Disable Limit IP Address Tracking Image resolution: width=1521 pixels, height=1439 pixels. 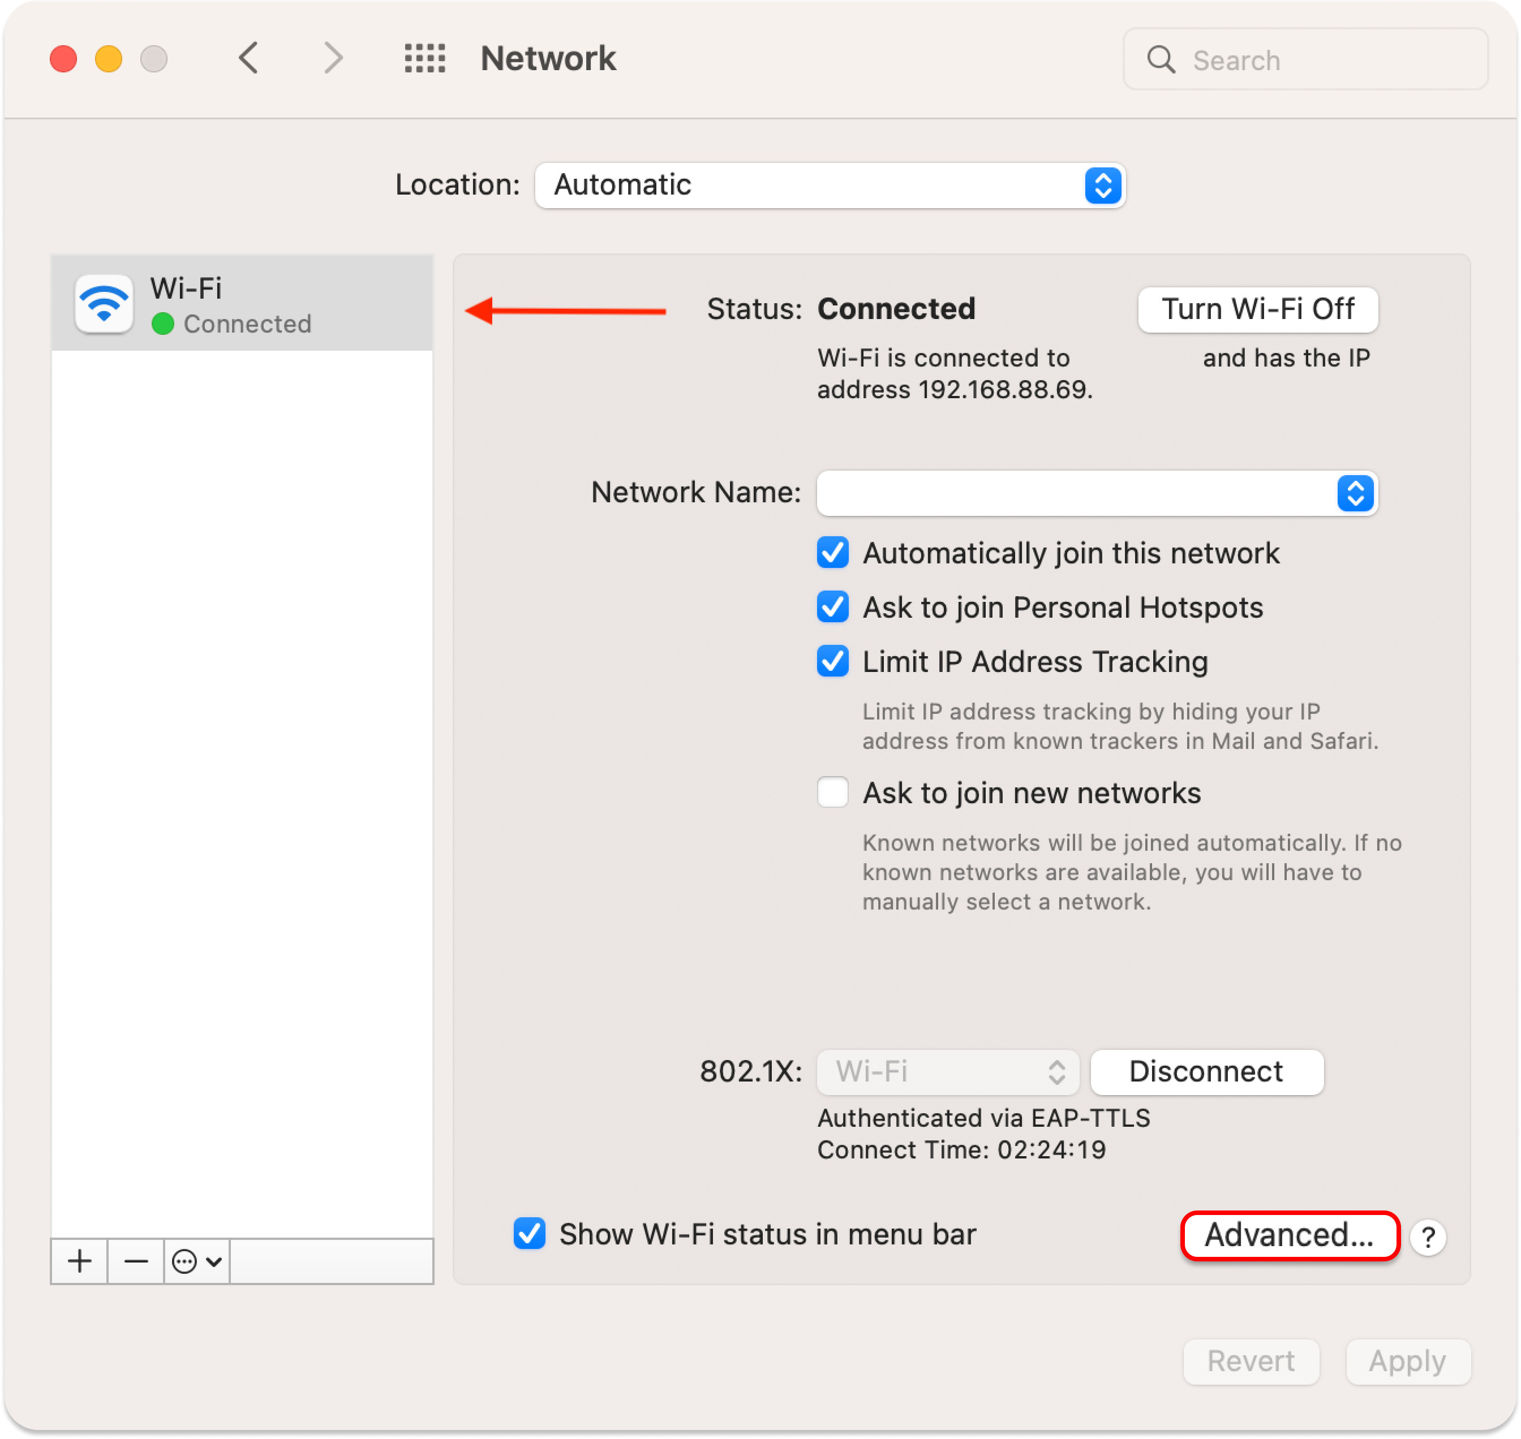(832, 661)
